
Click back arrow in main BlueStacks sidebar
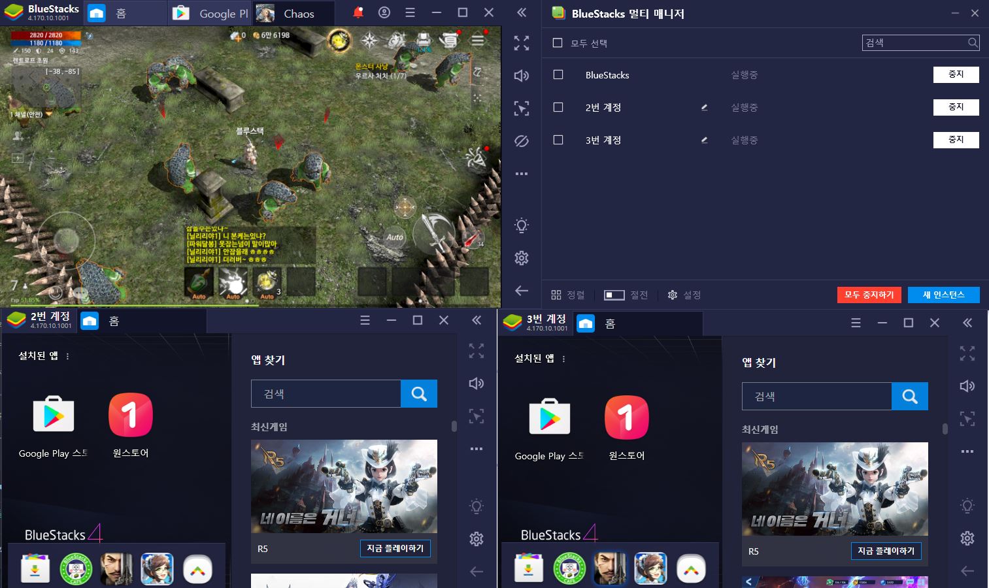[x=522, y=291]
